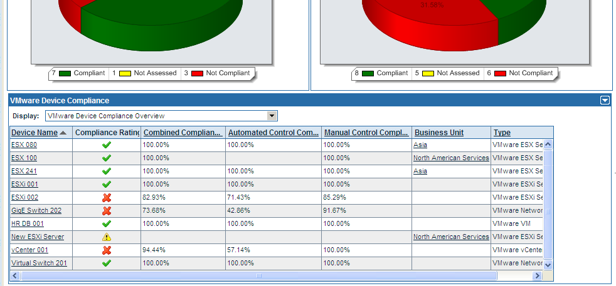Click the green checkmark for HR DB 001

tap(107, 223)
